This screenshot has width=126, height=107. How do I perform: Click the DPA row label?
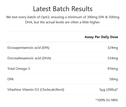[11, 79]
